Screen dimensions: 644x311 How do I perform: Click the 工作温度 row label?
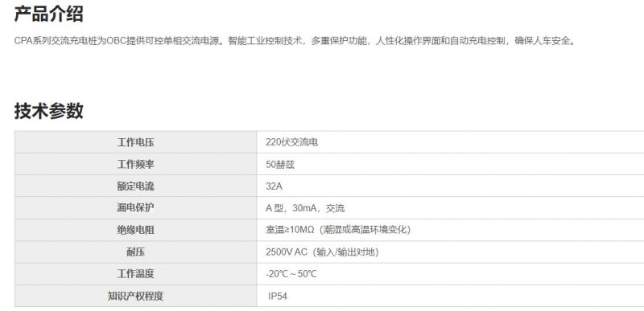point(135,274)
